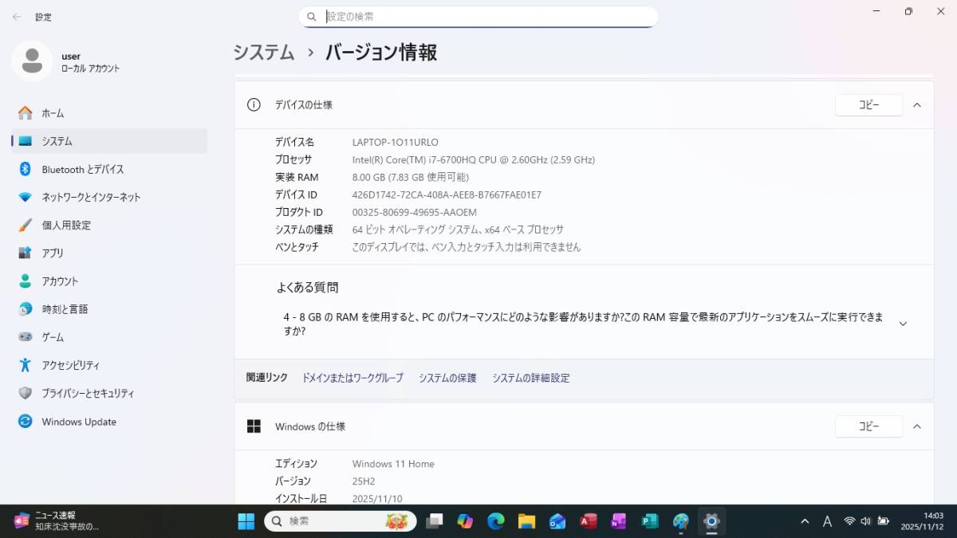Open システムの詳細設定 link

point(531,378)
